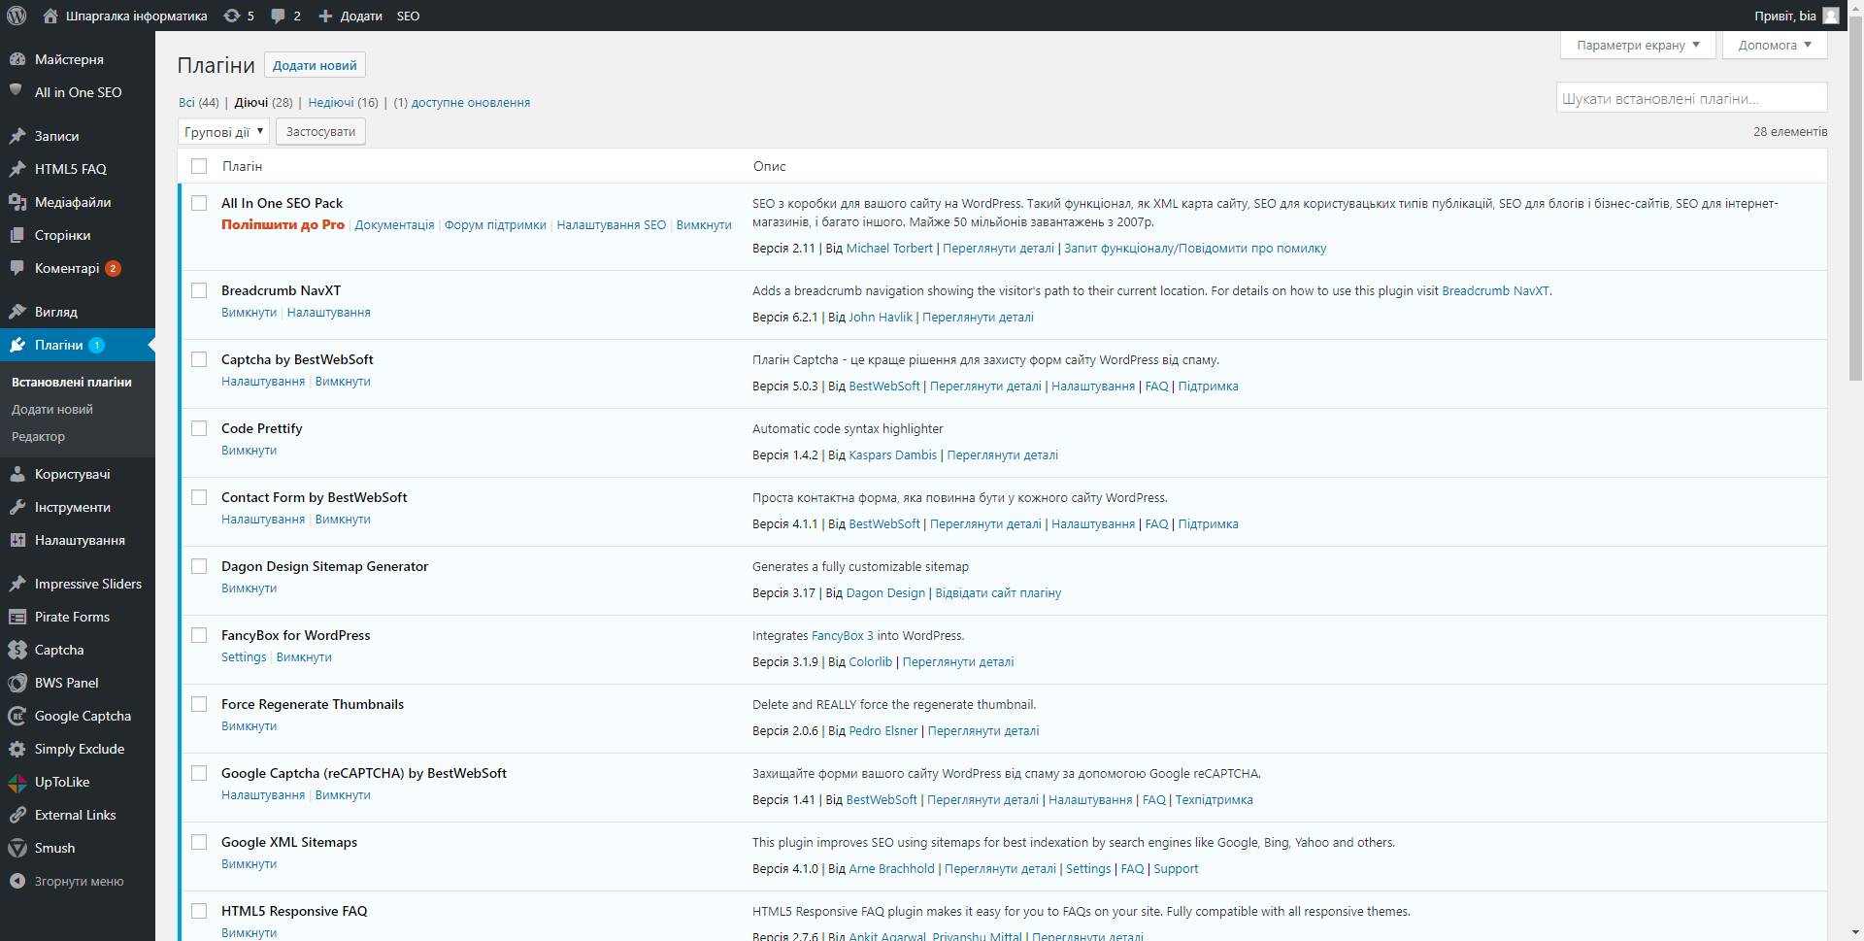Click the Коментарі comment icon
This screenshot has width=1864, height=941.
pos(17,268)
